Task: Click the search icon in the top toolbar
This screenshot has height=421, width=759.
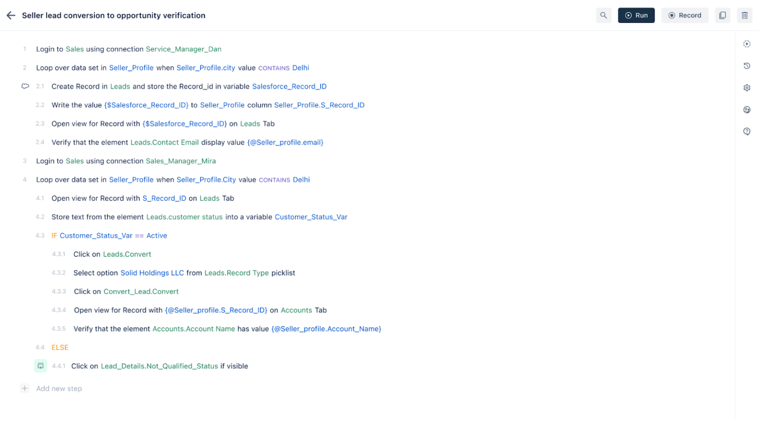Action: (603, 15)
